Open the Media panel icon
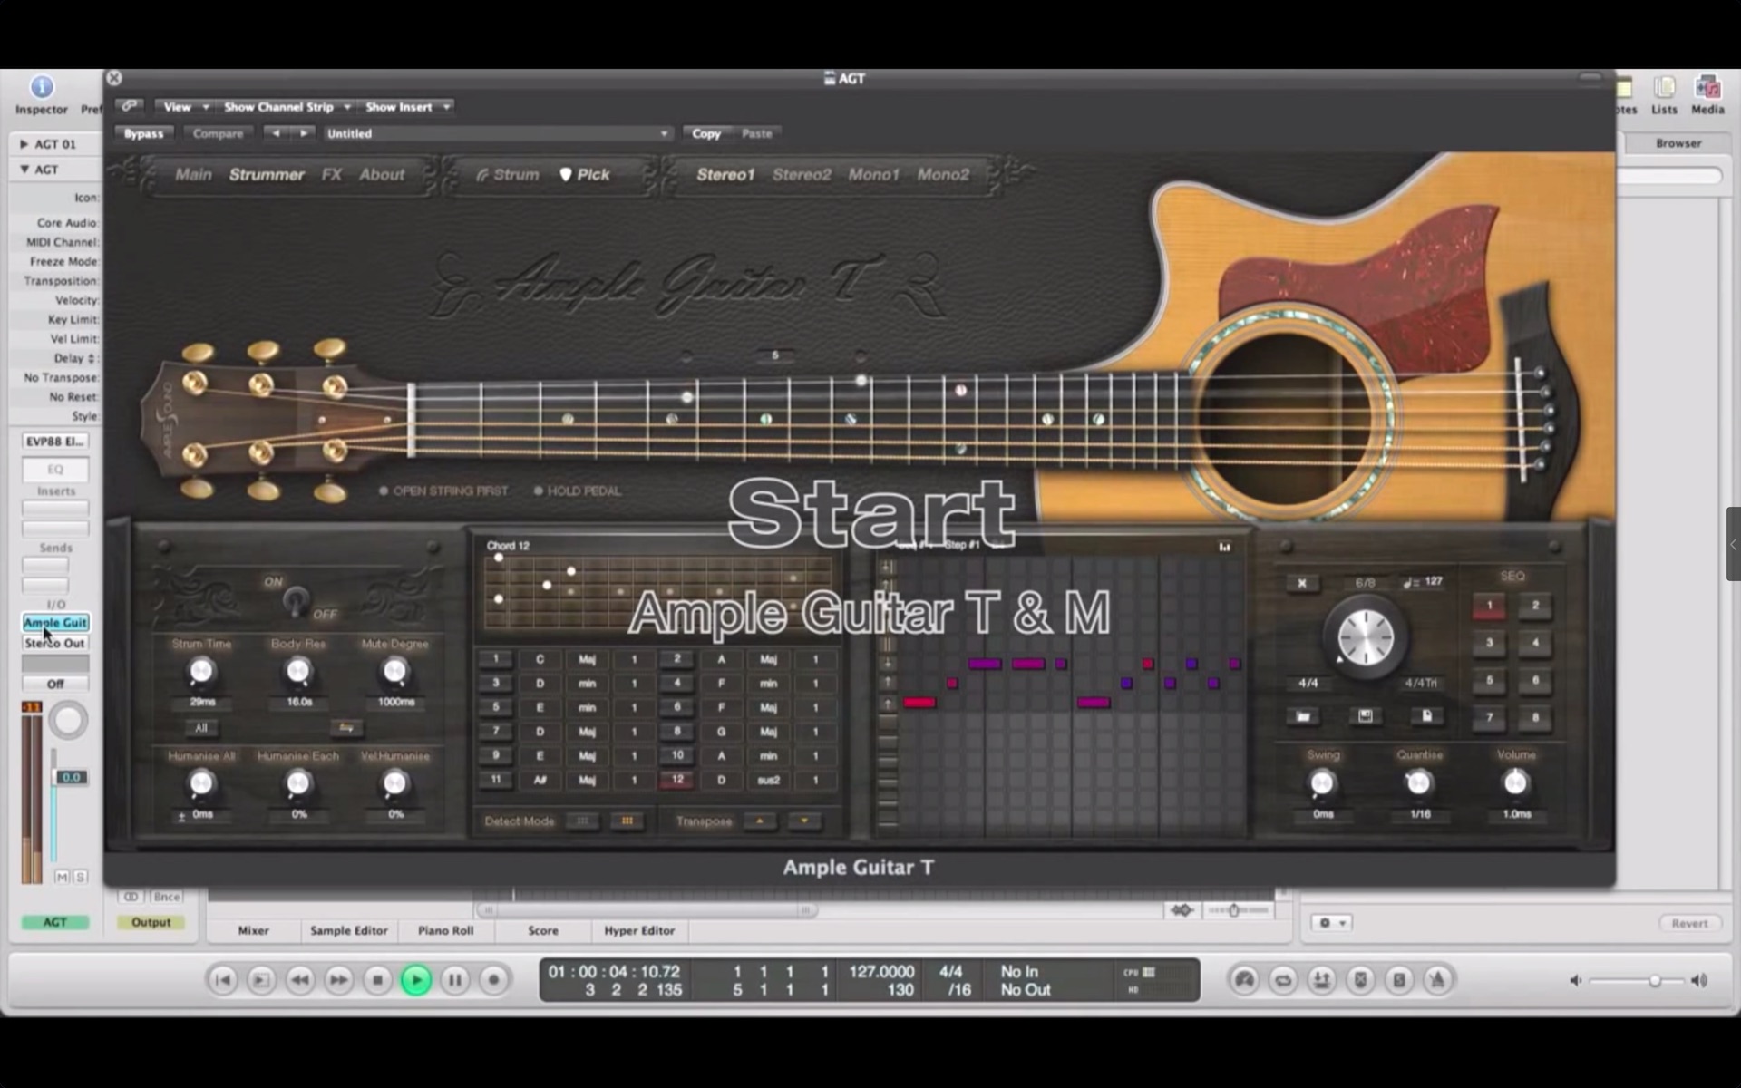 click(x=1707, y=87)
